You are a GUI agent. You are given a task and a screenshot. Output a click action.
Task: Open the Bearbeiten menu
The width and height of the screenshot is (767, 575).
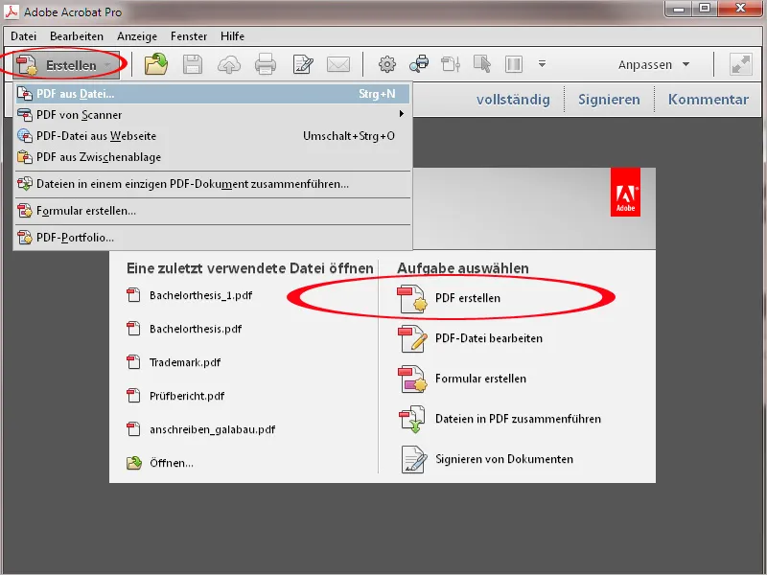pos(77,36)
